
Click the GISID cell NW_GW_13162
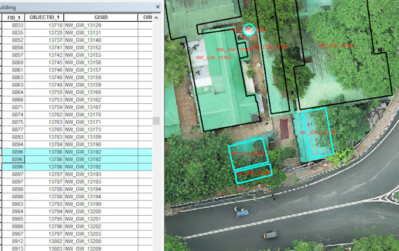click(x=101, y=100)
